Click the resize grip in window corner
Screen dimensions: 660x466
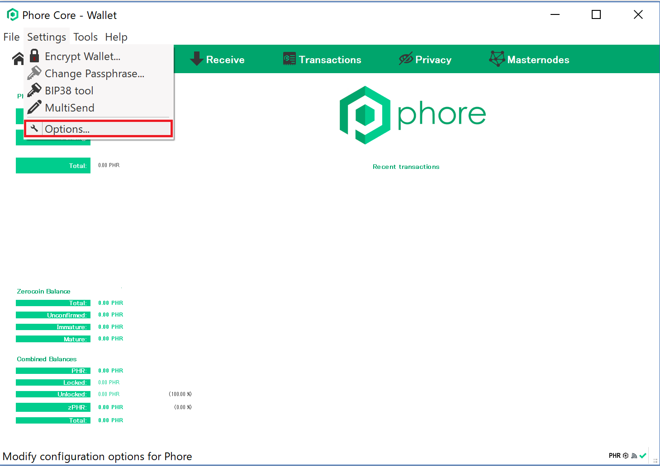pos(655,461)
